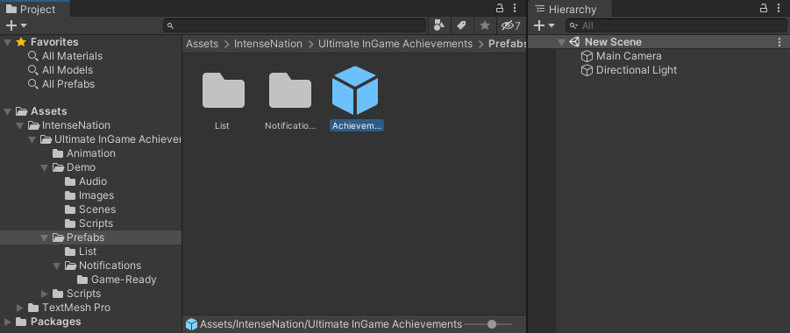Collapse the Demo folder arrow
The image size is (790, 333).
tap(45, 167)
